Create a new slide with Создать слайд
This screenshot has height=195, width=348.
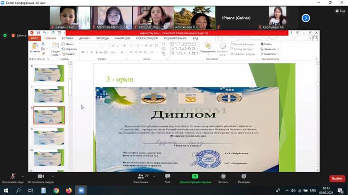55,49
